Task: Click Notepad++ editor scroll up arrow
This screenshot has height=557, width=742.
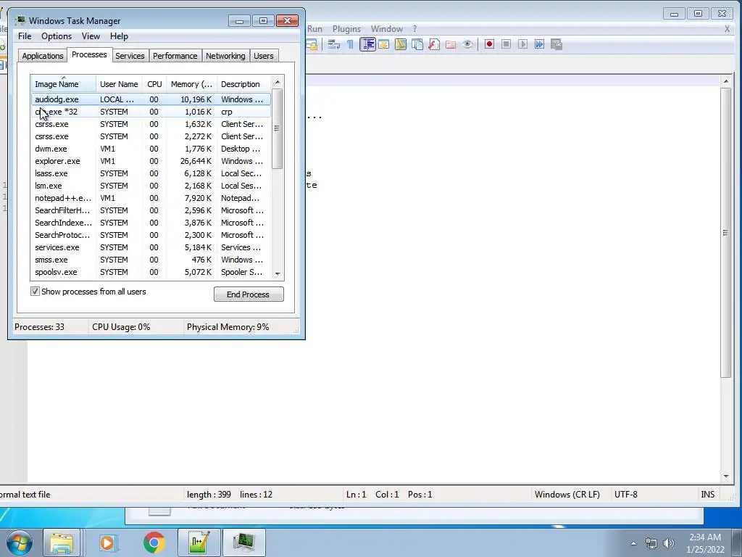Action: pyautogui.click(x=726, y=81)
